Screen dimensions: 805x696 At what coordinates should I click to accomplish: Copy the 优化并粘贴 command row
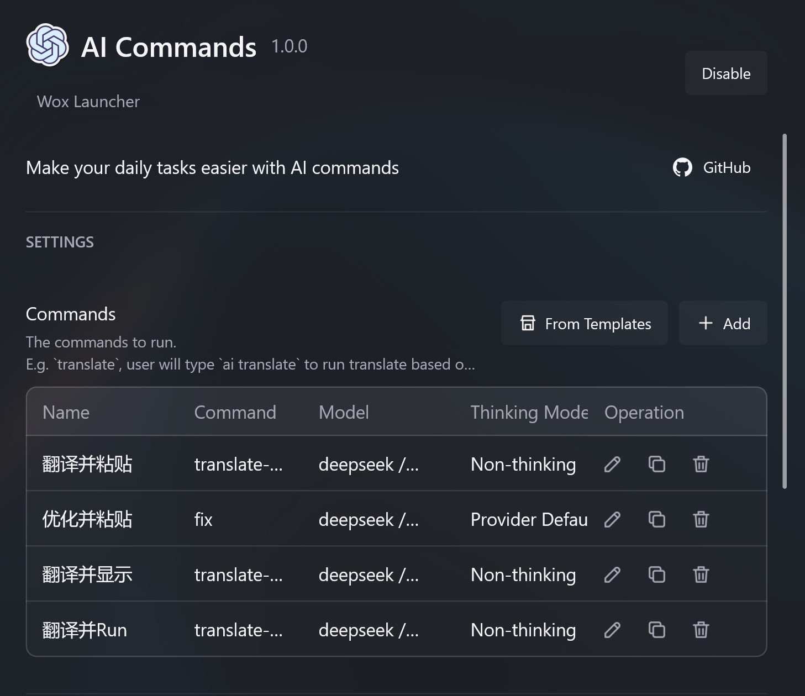pos(656,519)
